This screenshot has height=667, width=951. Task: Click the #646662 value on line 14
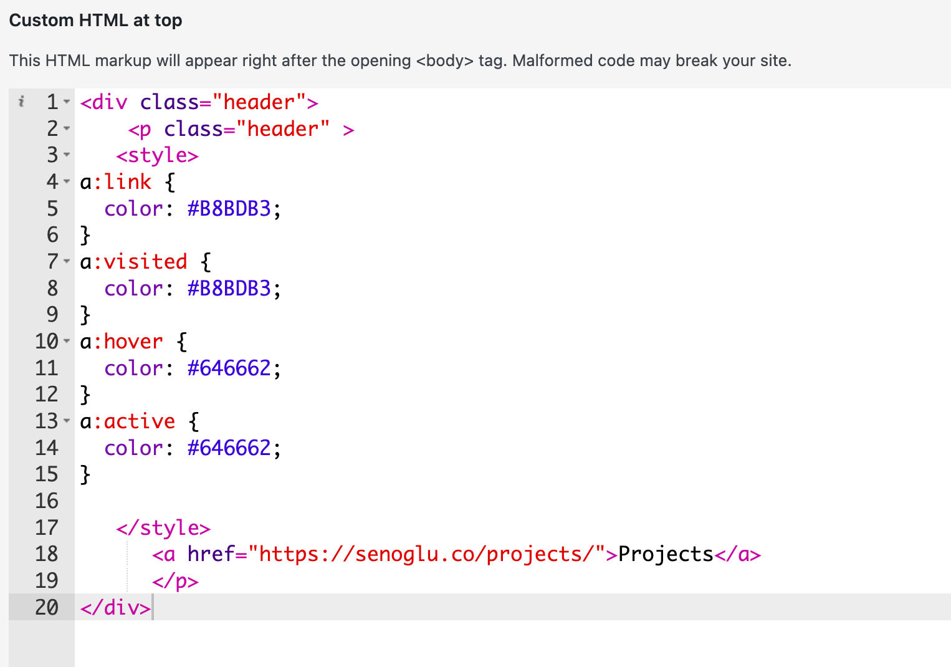tap(229, 448)
